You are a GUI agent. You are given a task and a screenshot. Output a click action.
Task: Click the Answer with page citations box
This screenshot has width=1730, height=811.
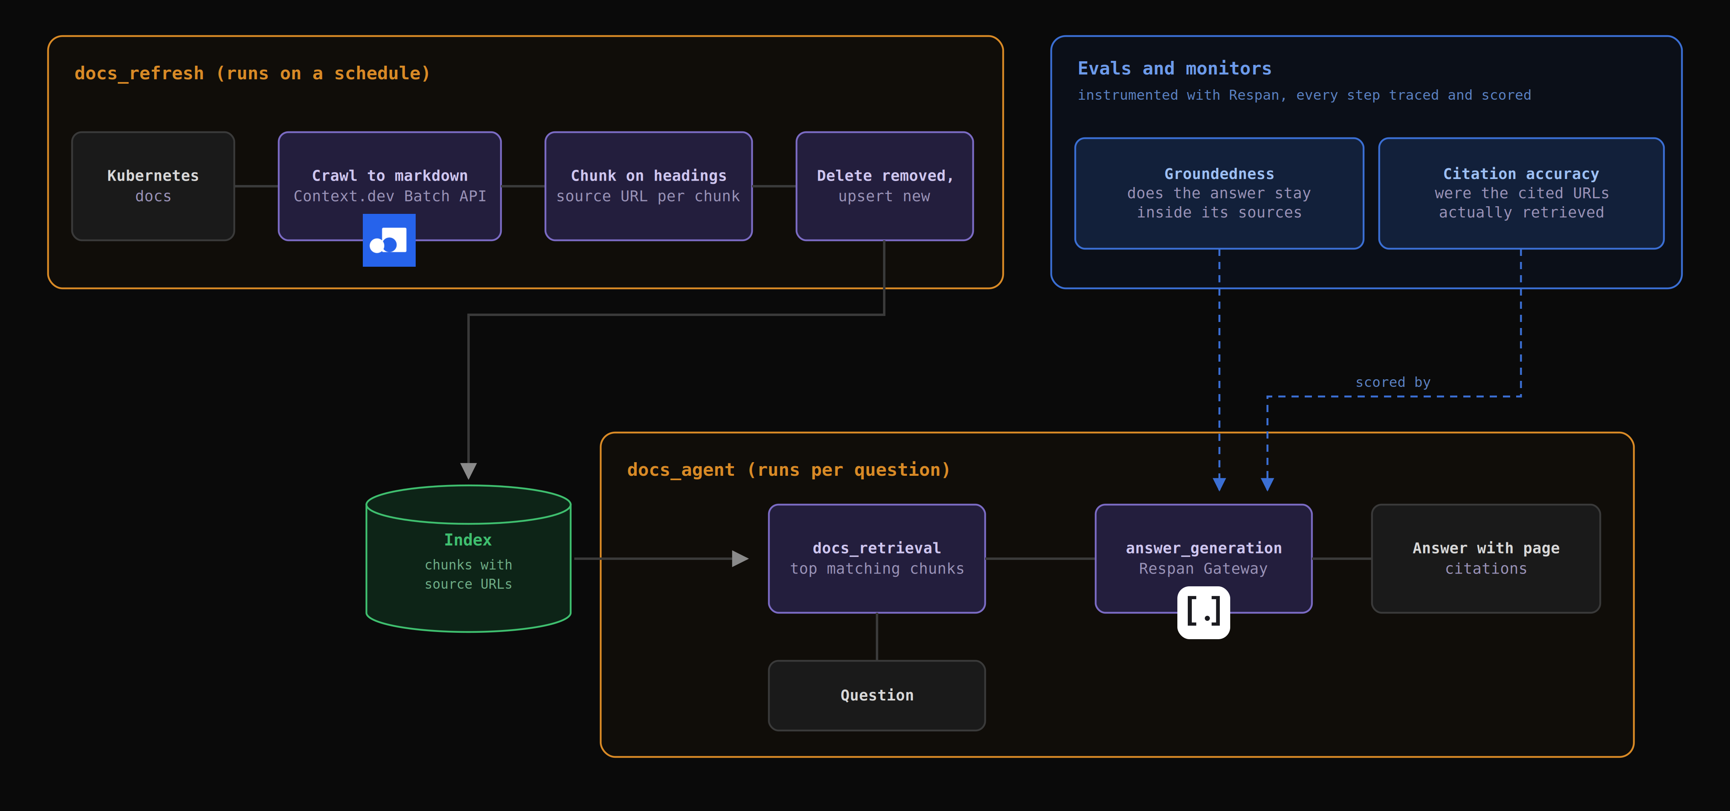(1486, 559)
